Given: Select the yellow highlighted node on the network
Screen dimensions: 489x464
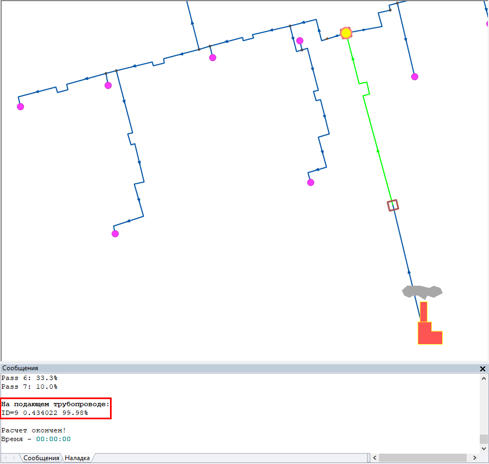Looking at the screenshot, I should [x=346, y=33].
